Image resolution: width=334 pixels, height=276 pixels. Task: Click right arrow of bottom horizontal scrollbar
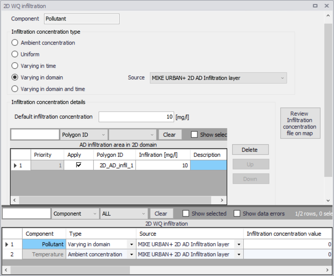[328, 270]
